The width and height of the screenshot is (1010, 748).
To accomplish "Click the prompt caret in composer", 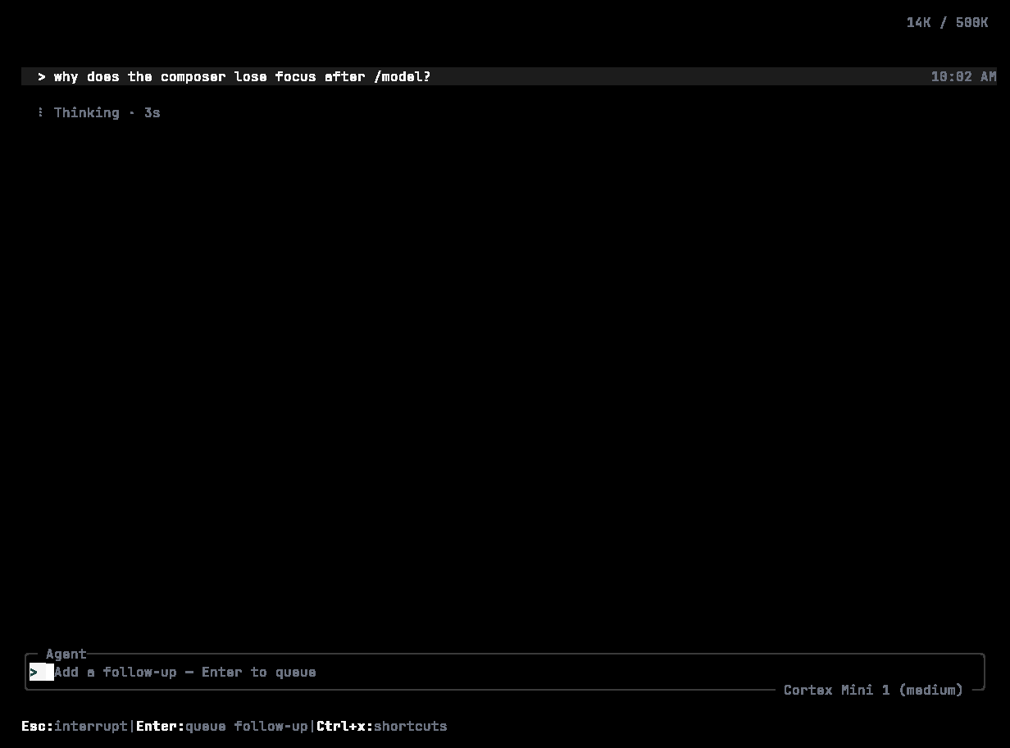I will point(34,672).
